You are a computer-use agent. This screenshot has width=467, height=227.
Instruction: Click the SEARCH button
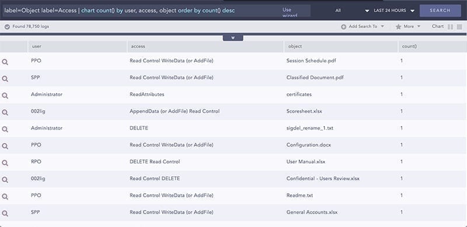pos(440,11)
